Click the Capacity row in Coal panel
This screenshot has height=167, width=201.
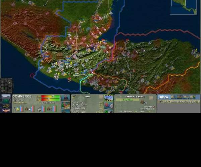pos(88,103)
